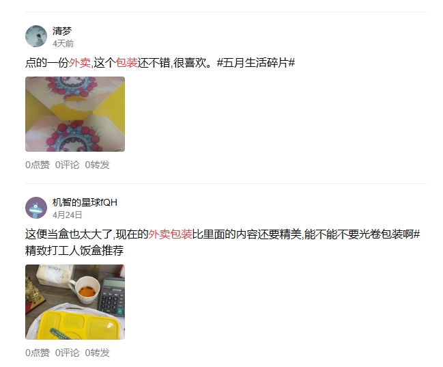This screenshot has width=443, height=367.
Task: Repost the first post by 清梦
Action: click(97, 165)
